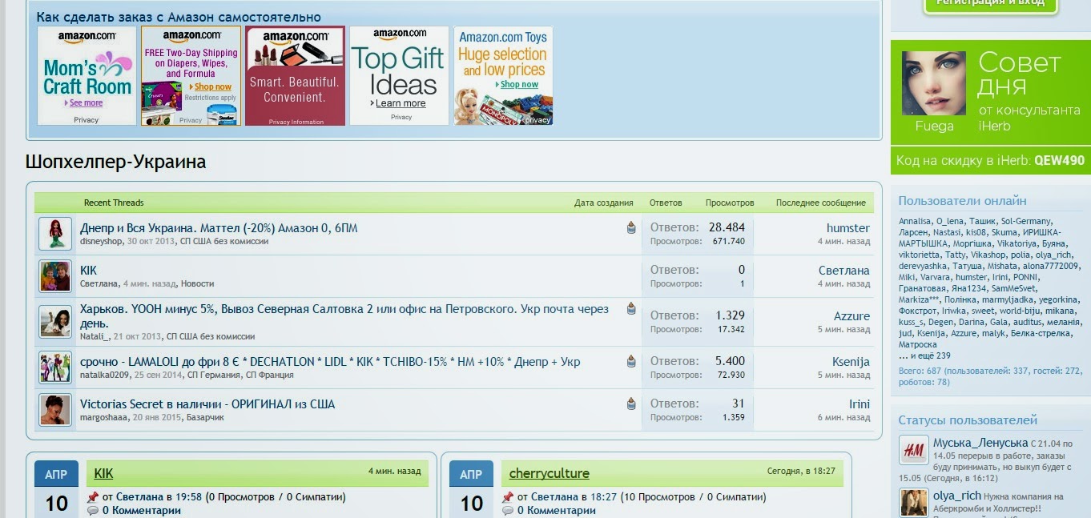Screen dimensions: 1091x518
Task: Open the Smart Beautiful Convenient Amazon banner
Action: 295,76
